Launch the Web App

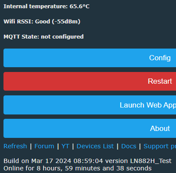90,105
